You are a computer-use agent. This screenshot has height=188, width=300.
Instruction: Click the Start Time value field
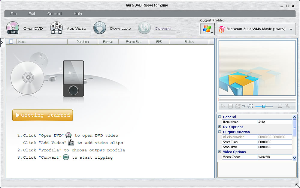coord(274,142)
